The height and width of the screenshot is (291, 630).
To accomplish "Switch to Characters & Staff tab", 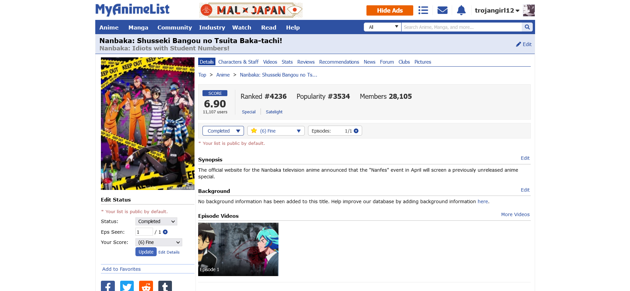I will click(x=238, y=62).
